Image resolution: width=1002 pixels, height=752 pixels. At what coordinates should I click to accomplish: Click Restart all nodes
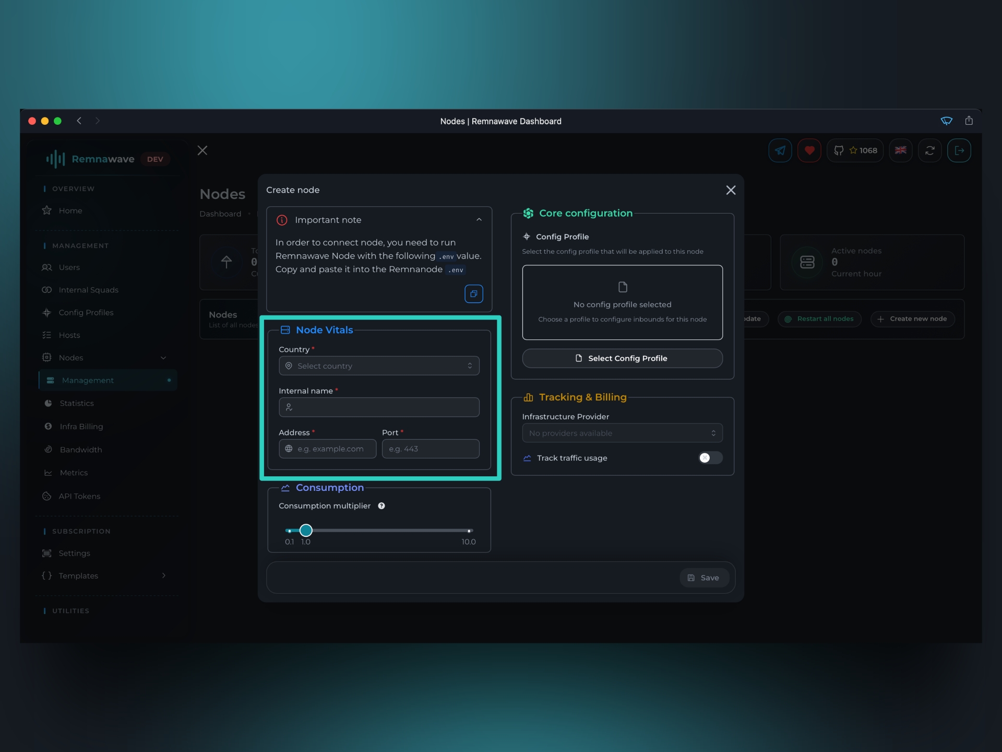pos(819,319)
